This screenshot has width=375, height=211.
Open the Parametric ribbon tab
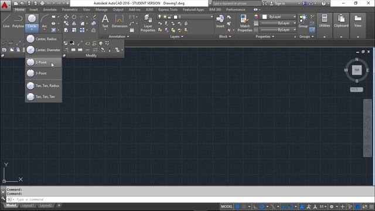pyautogui.click(x=70, y=9)
